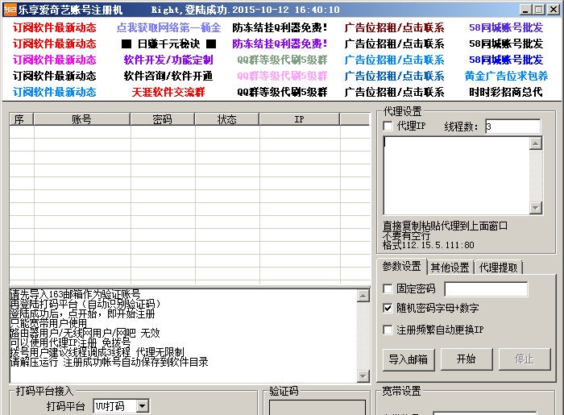Maximize the 乐享爱奇艺账号注册机 window
Image resolution: width=564 pixels, height=415 pixels.
pyautogui.click(x=539, y=10)
